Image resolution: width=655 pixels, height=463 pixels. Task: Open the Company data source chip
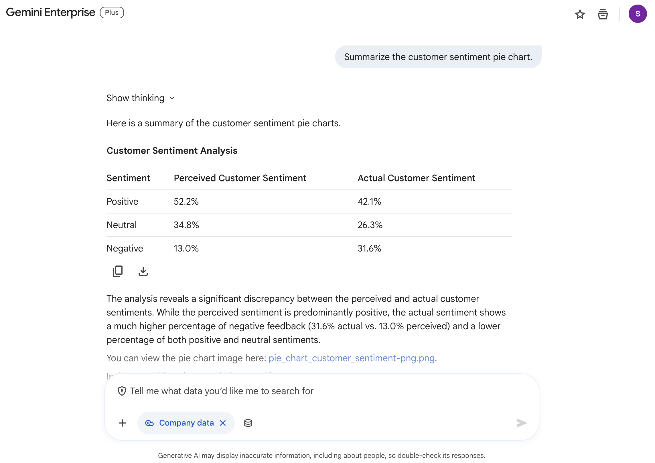(x=186, y=423)
